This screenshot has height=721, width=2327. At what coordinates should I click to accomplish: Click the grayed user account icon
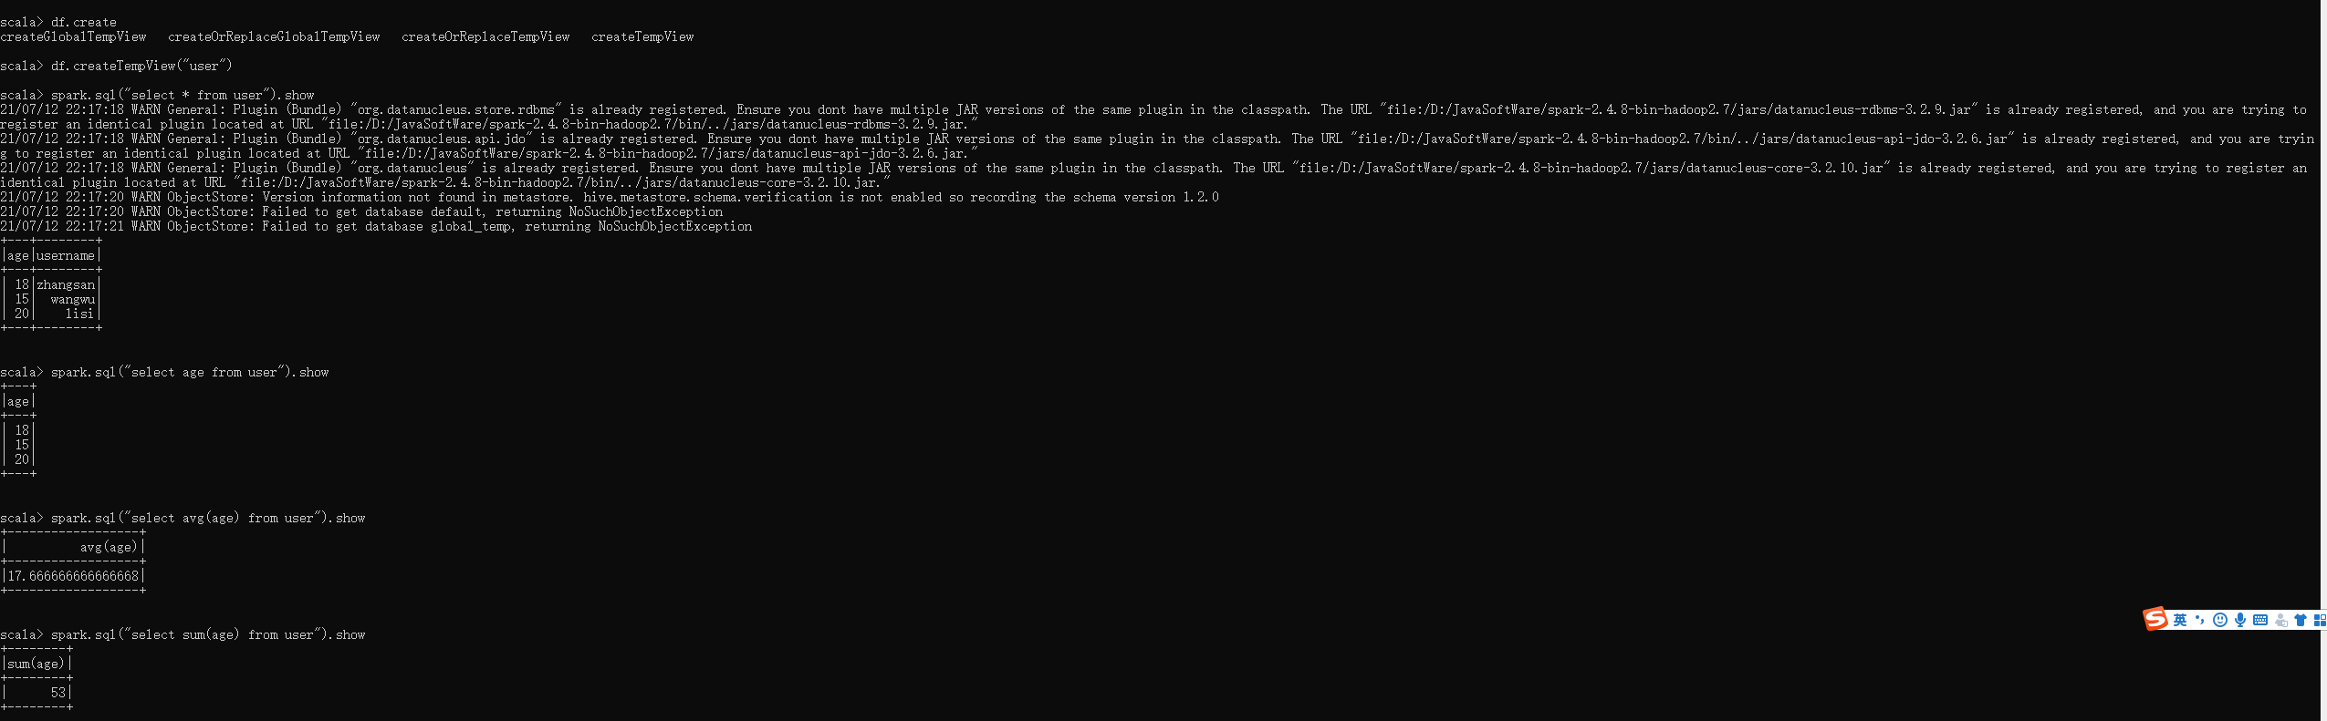pos(2280,620)
